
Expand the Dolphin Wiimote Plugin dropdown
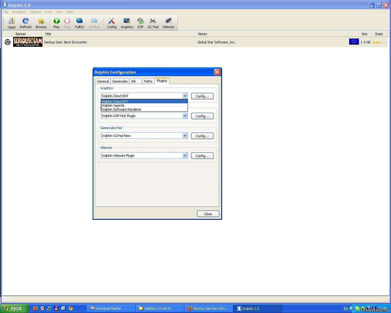tap(185, 156)
